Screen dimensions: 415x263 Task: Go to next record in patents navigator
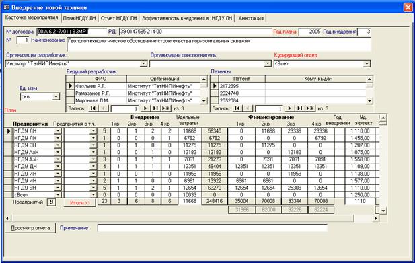(x=289, y=108)
